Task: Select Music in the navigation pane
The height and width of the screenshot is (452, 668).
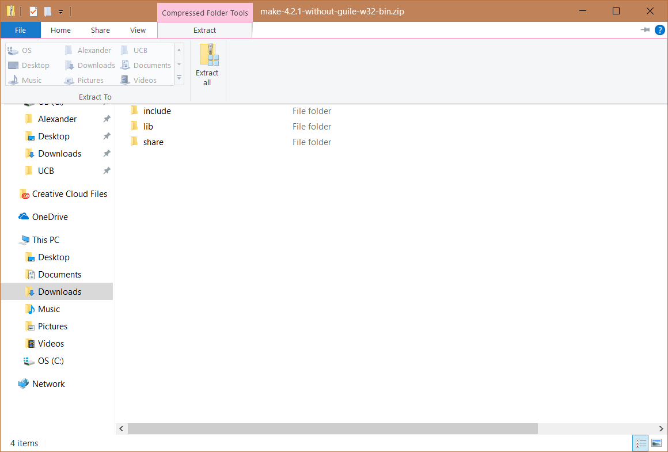Action: click(x=49, y=309)
